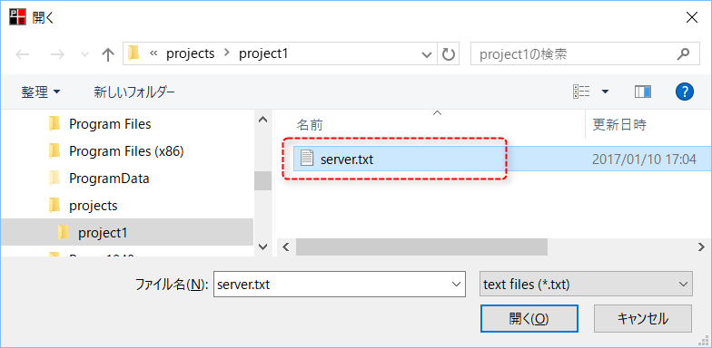Open the help question mark icon

click(x=685, y=92)
